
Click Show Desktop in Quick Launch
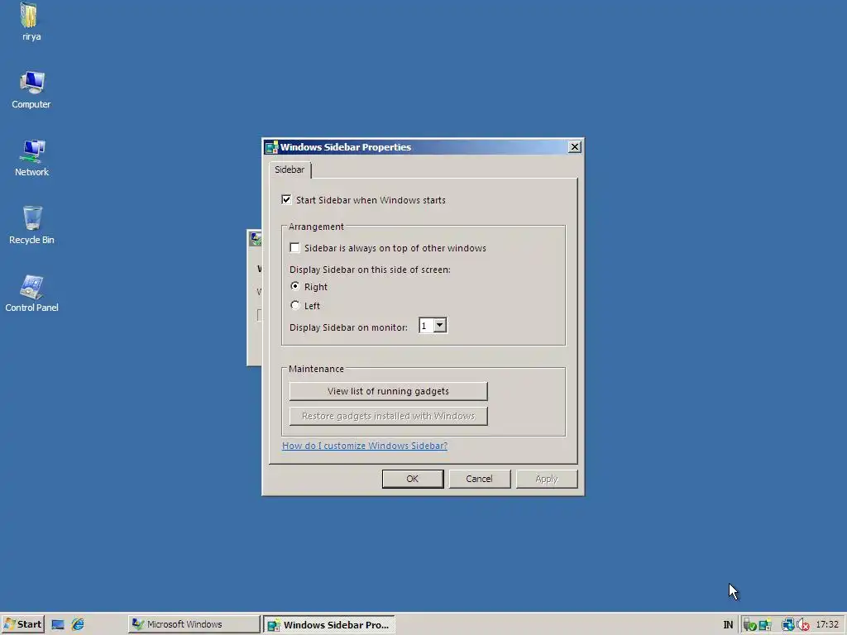click(x=58, y=625)
